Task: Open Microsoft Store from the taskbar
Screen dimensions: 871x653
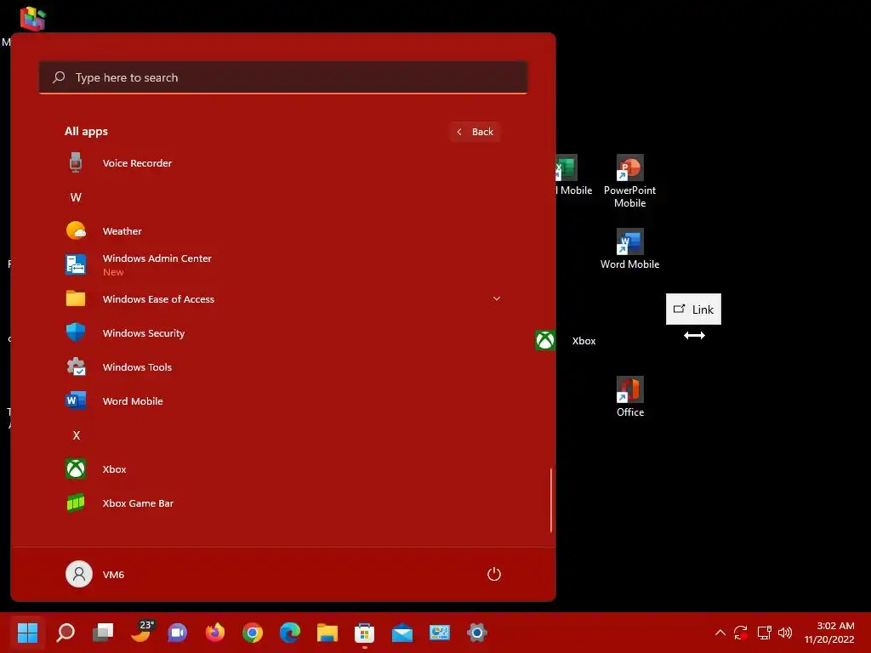Action: (x=364, y=632)
